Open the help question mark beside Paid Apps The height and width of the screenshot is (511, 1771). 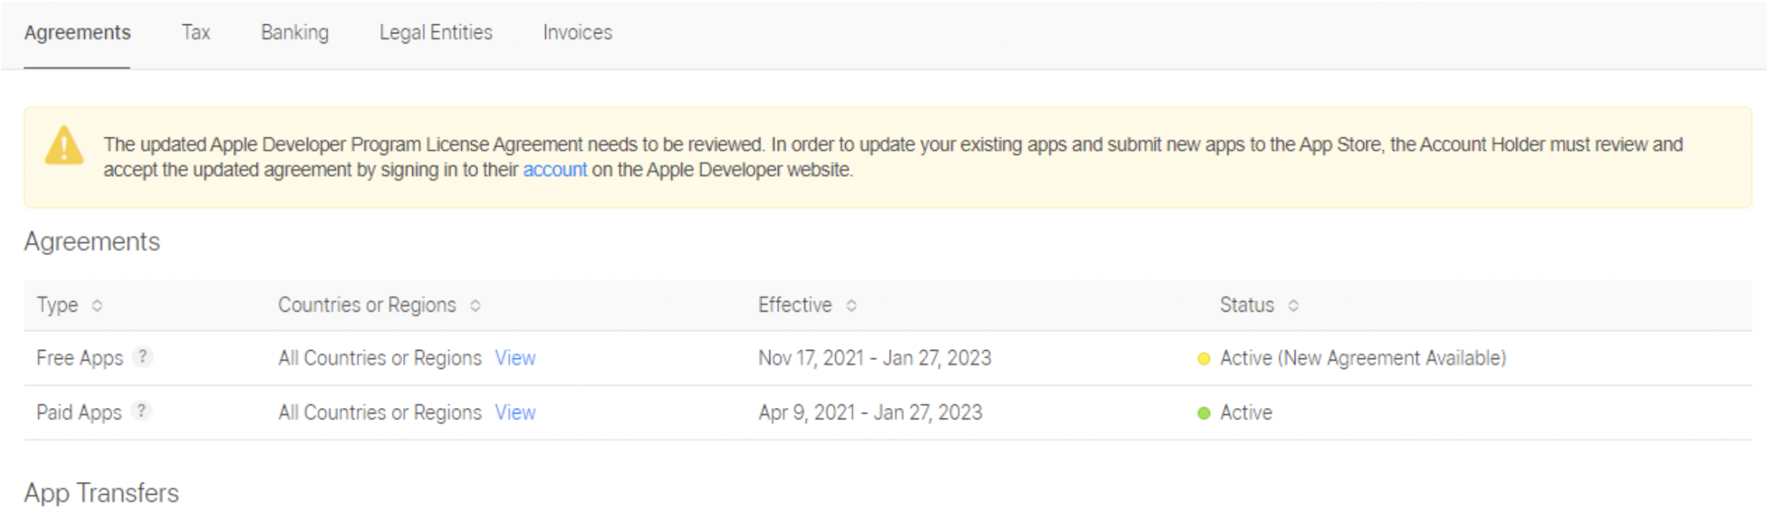141,410
